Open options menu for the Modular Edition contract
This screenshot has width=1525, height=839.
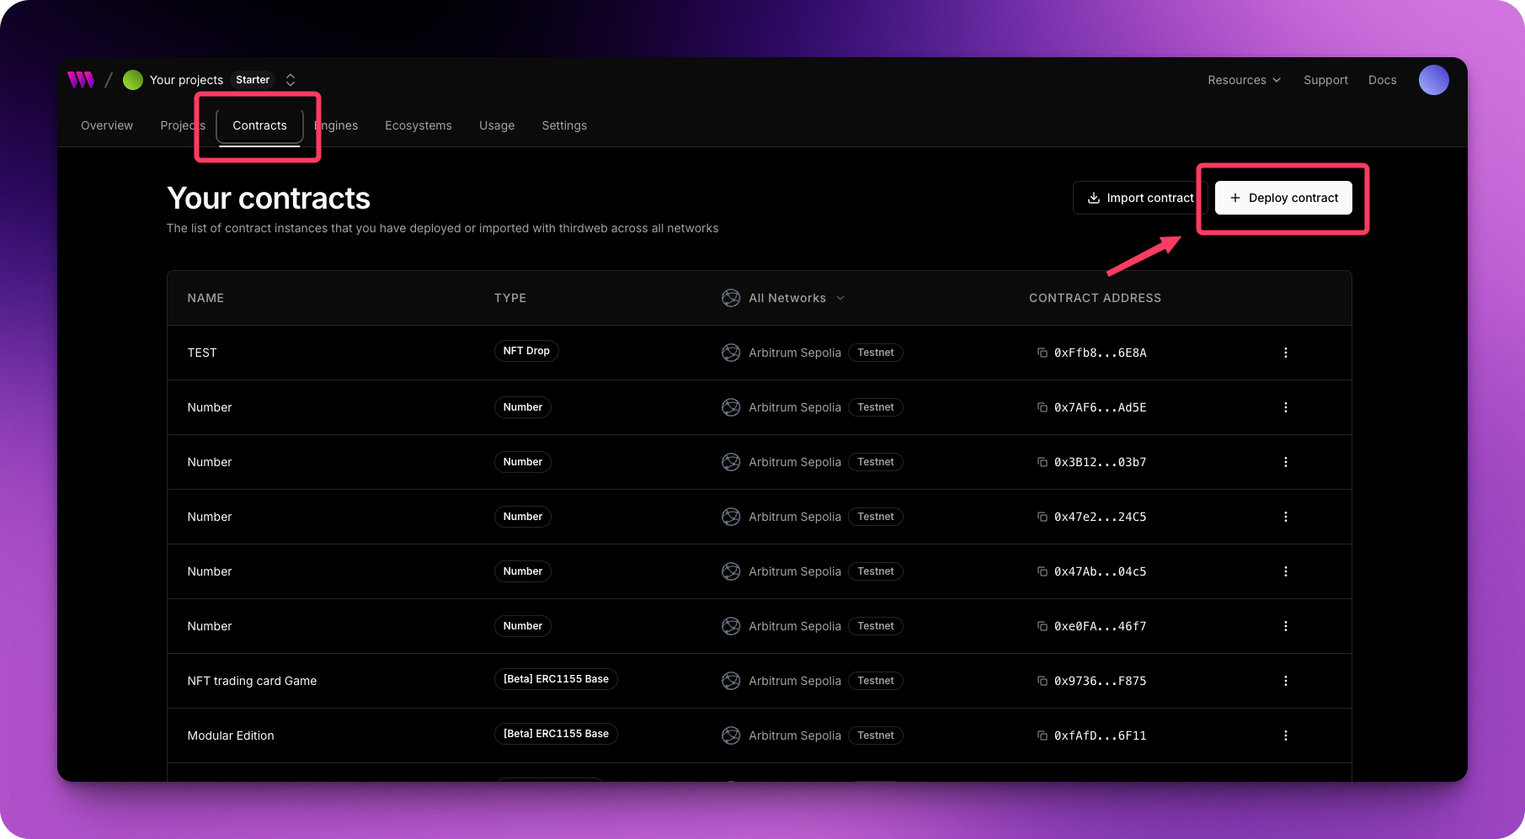click(1286, 735)
